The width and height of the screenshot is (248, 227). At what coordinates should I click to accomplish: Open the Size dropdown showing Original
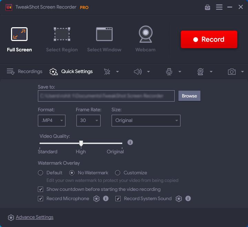[146, 121]
